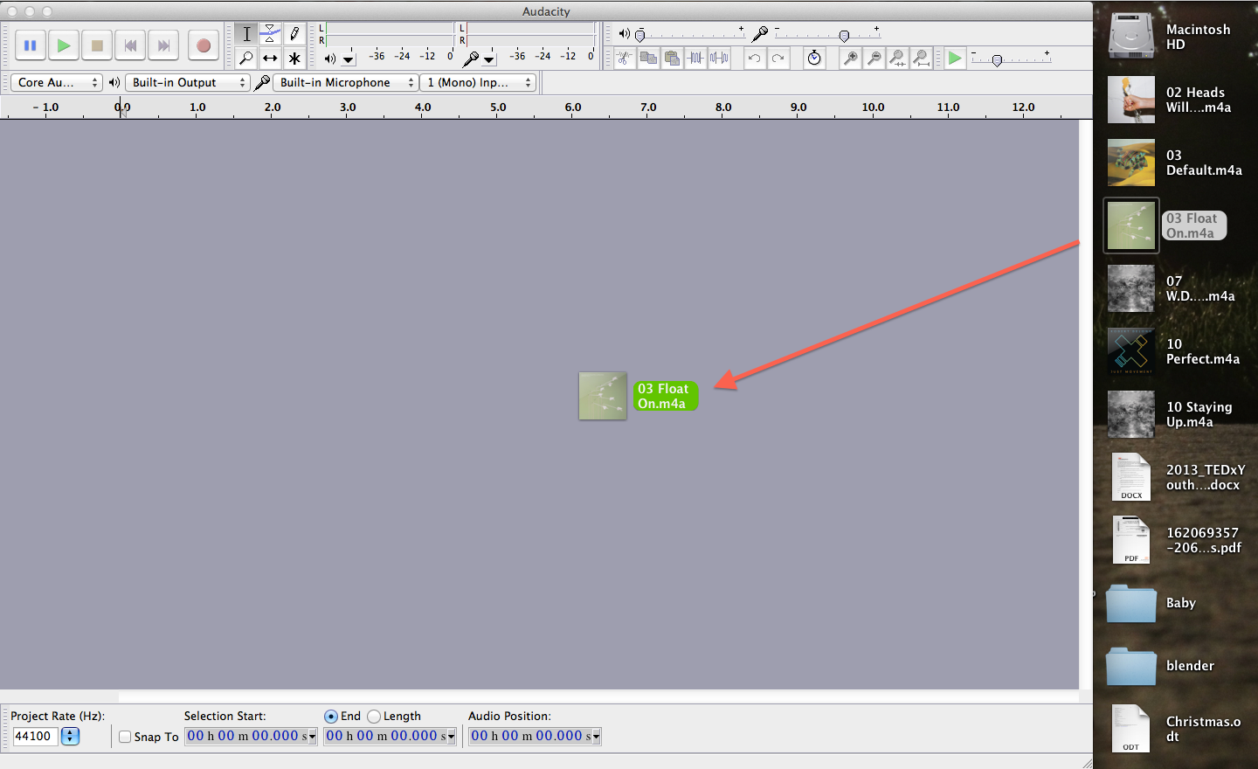
Task: Open the output meter dropdown arrow
Action: pyautogui.click(x=349, y=59)
